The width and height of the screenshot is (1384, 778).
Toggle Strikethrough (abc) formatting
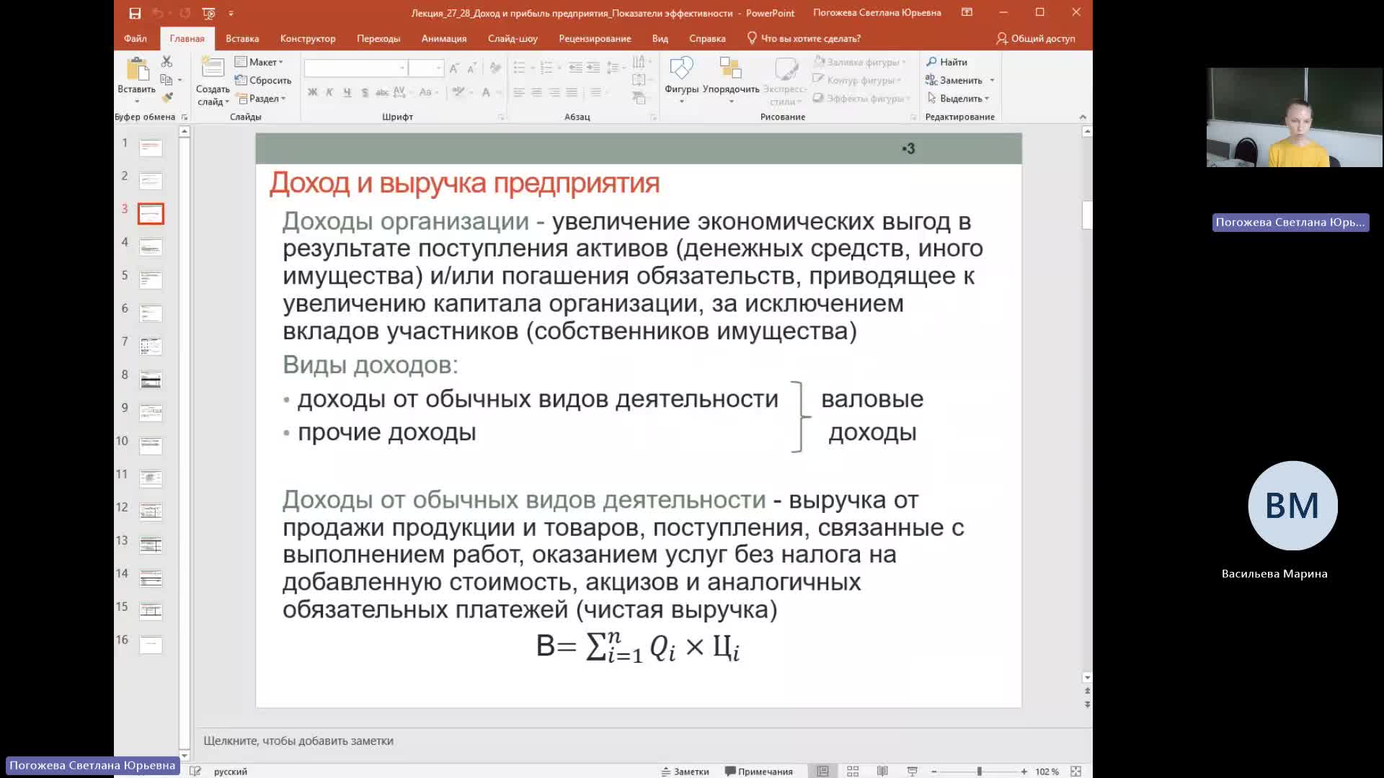tap(382, 92)
